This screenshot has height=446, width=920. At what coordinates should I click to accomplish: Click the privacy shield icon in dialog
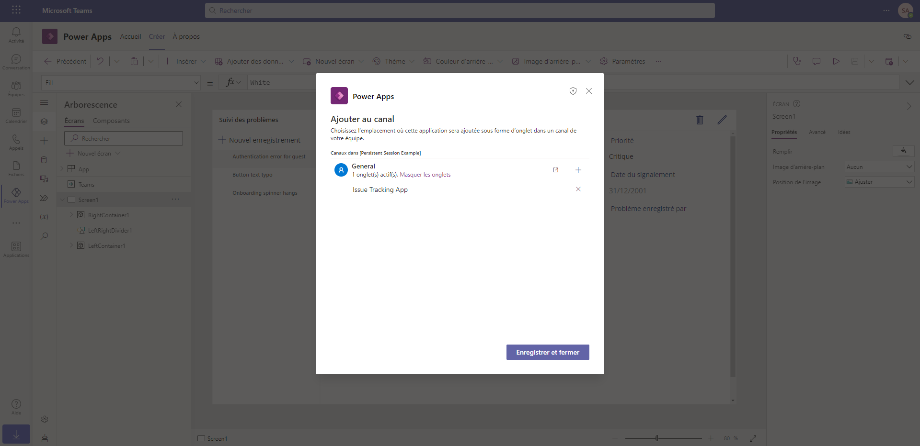[x=573, y=91]
